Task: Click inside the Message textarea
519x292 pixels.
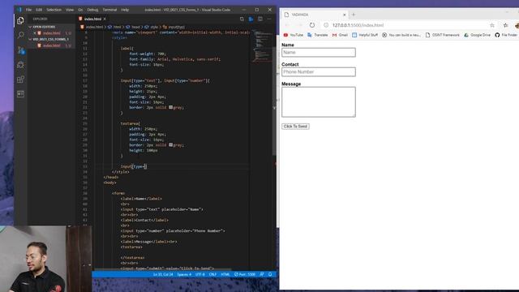Action: click(319, 102)
